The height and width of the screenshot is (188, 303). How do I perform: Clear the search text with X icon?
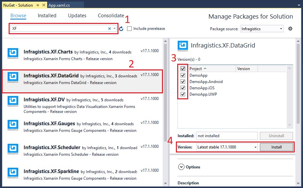(110, 29)
